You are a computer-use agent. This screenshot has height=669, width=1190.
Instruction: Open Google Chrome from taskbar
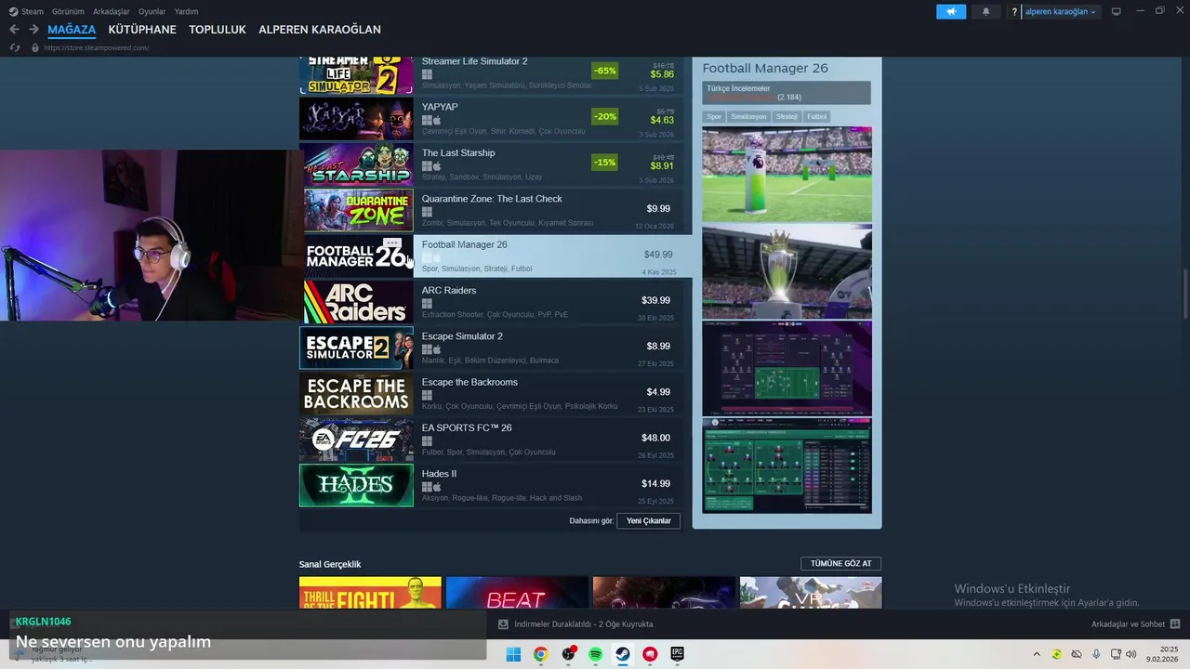pyautogui.click(x=540, y=654)
